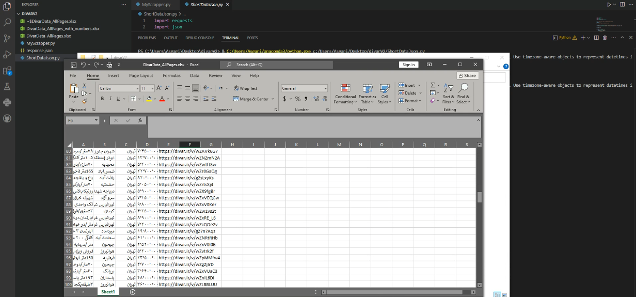Open Sort & Filter menu
The height and width of the screenshot is (297, 636).
coord(448,93)
